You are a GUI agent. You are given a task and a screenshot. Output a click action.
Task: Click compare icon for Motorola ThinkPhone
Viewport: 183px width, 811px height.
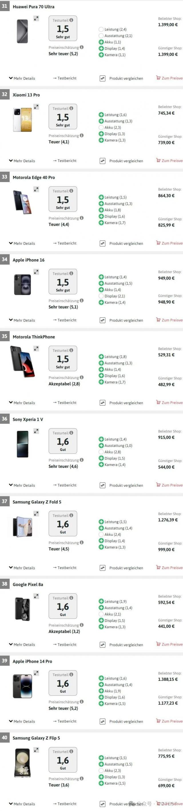click(102, 403)
